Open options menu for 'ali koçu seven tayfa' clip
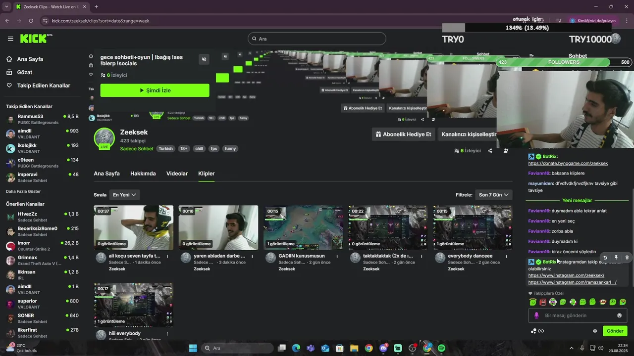The width and height of the screenshot is (634, 356). (x=167, y=256)
